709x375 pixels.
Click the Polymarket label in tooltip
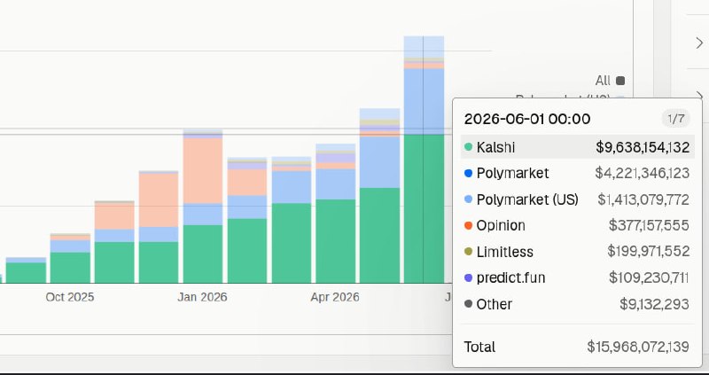pos(513,173)
